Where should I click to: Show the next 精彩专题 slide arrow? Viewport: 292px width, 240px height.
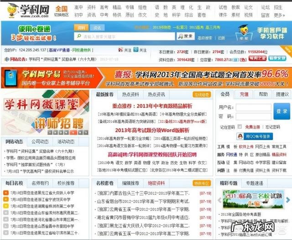288,200
